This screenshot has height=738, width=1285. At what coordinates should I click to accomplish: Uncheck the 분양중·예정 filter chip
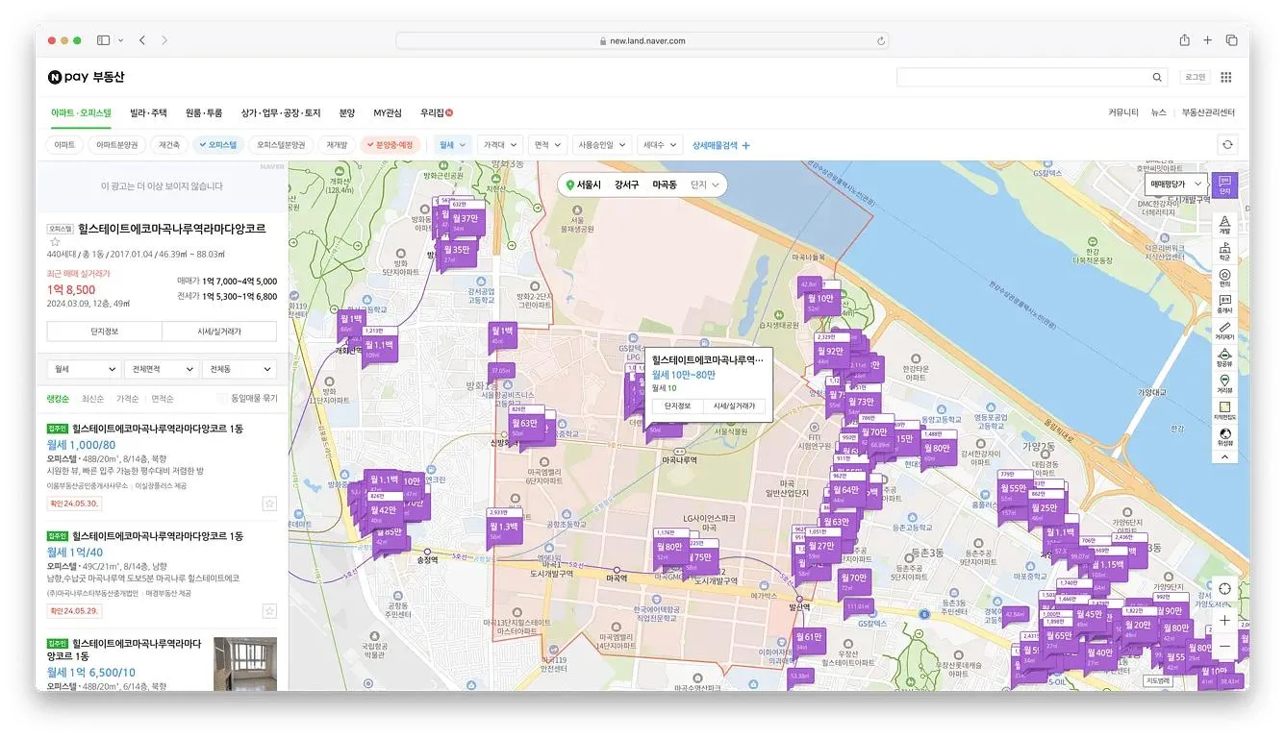click(390, 145)
